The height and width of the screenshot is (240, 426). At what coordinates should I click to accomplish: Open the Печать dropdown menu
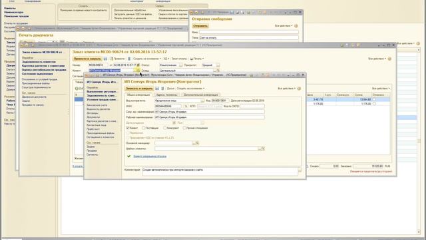click(197, 59)
